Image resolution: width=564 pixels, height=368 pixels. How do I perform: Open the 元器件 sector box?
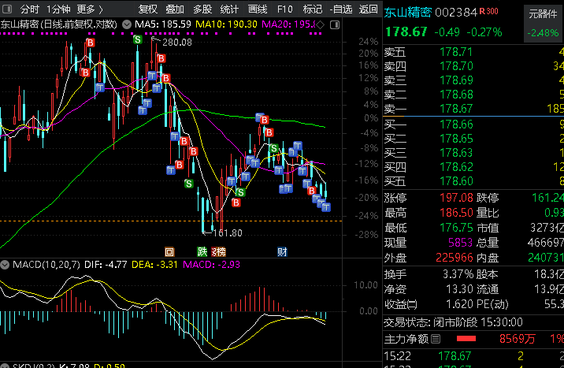click(x=544, y=24)
